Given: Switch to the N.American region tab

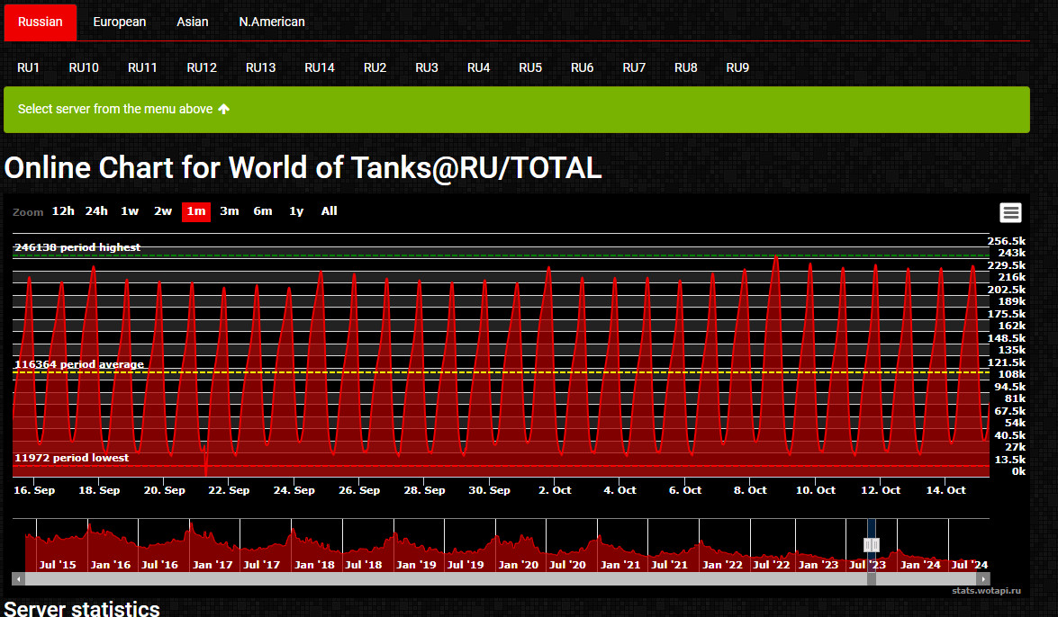Looking at the screenshot, I should (272, 22).
